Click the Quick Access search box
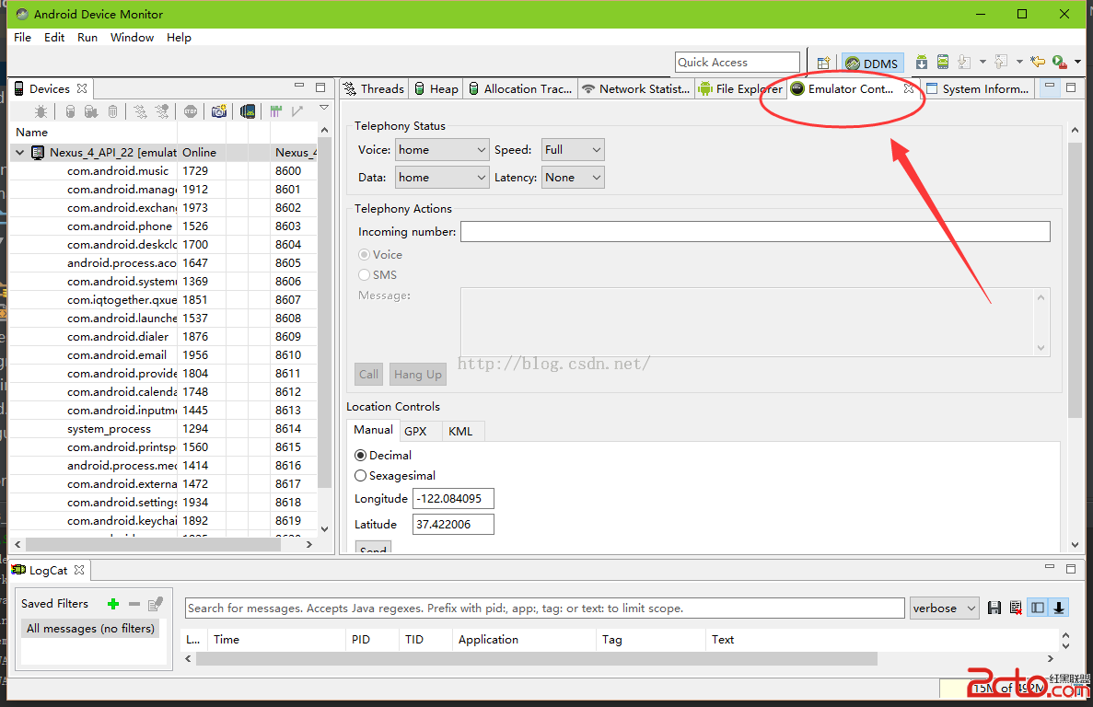The height and width of the screenshot is (707, 1093). click(737, 62)
